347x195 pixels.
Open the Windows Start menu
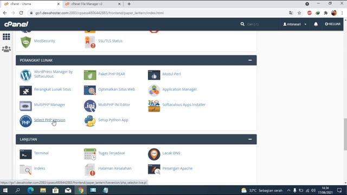5,190
